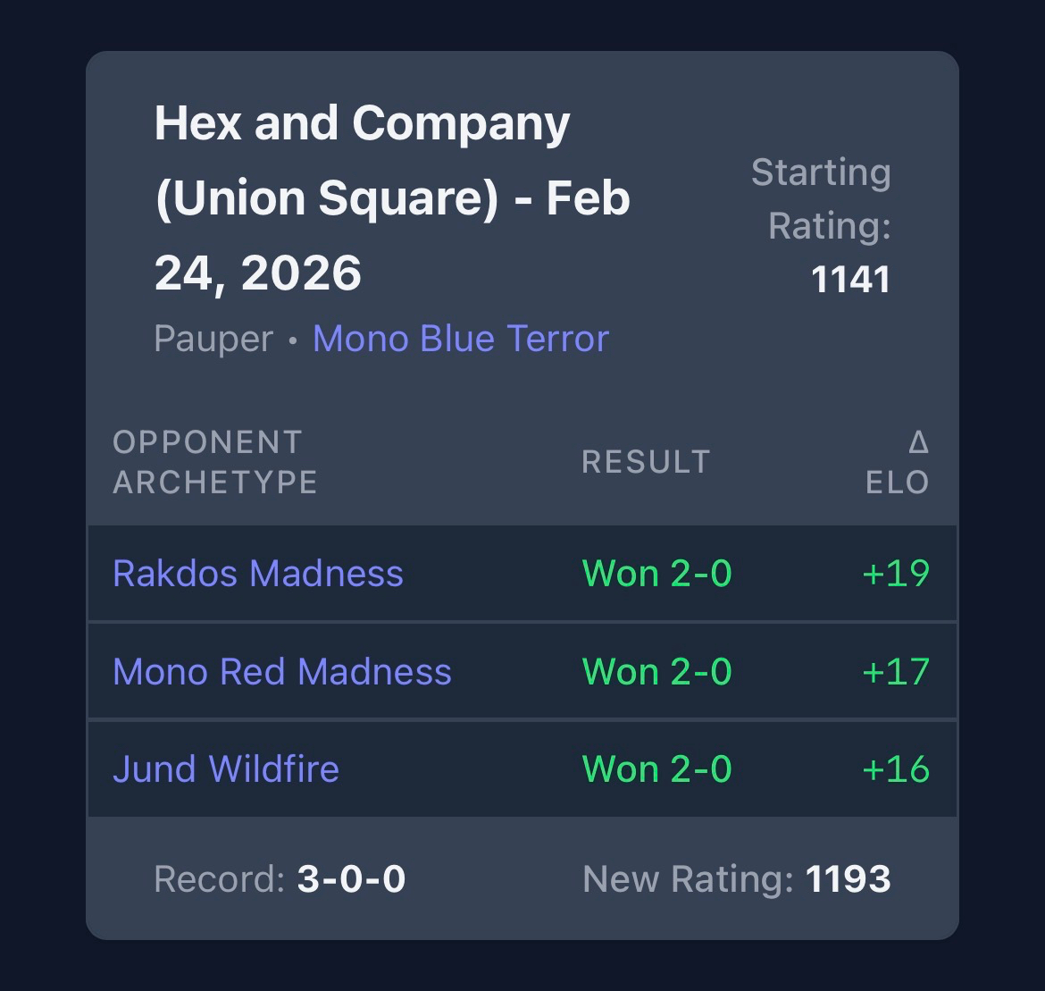The width and height of the screenshot is (1045, 991).
Task: Click the new rating value 1193
Action: click(x=848, y=879)
